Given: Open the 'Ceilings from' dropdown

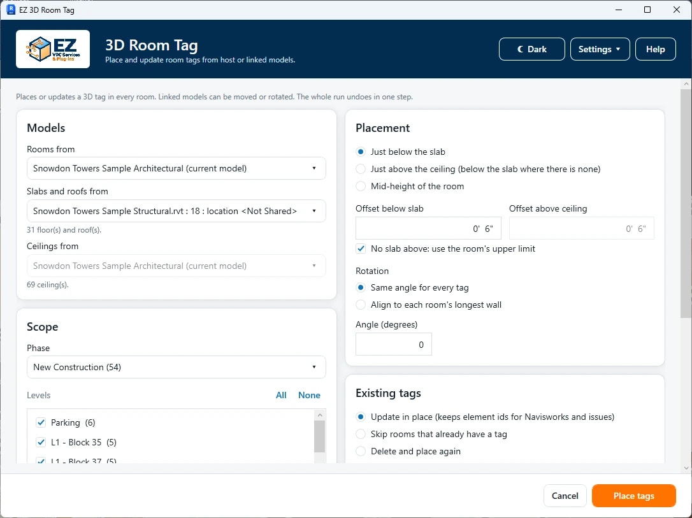Looking at the screenshot, I should click(176, 266).
